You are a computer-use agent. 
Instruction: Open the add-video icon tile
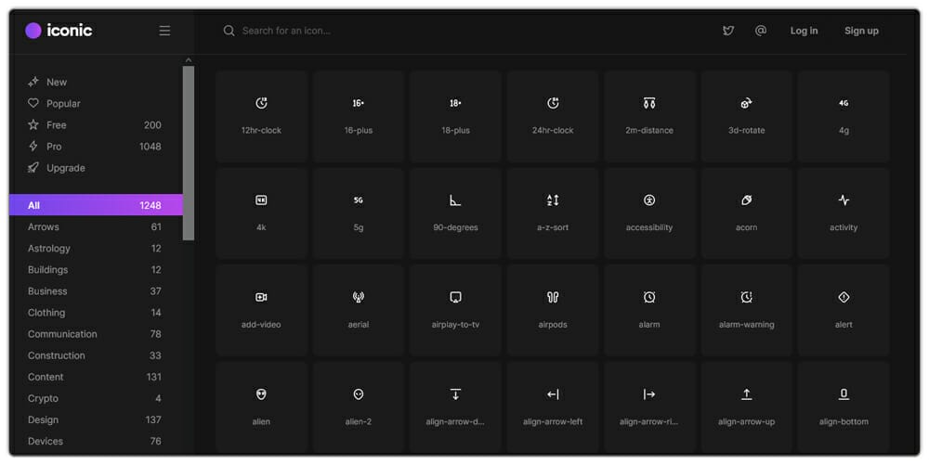261,310
